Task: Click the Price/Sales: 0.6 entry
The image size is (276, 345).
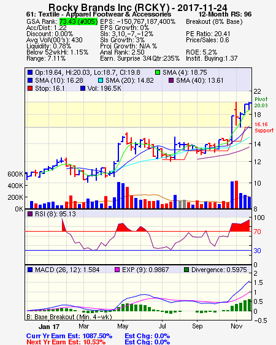Action: tap(207, 40)
